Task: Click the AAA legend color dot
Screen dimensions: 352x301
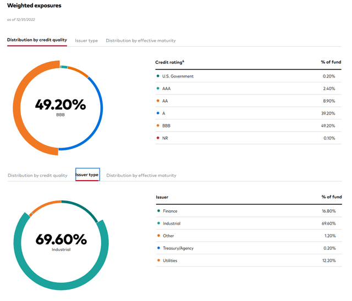Action: pos(158,88)
